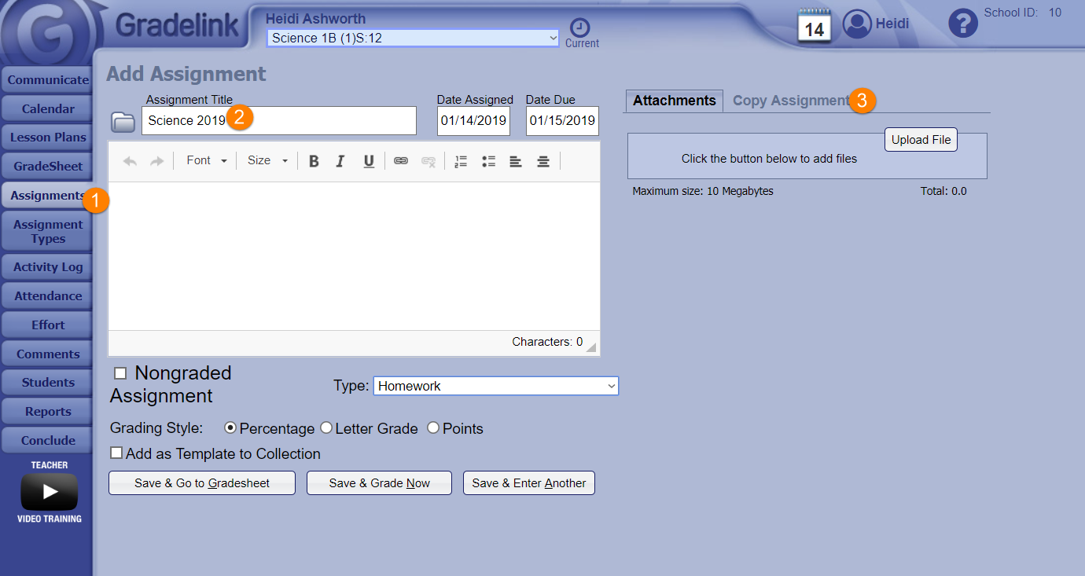Click the Bold formatting icon
Image resolution: width=1085 pixels, height=576 pixels.
(314, 161)
